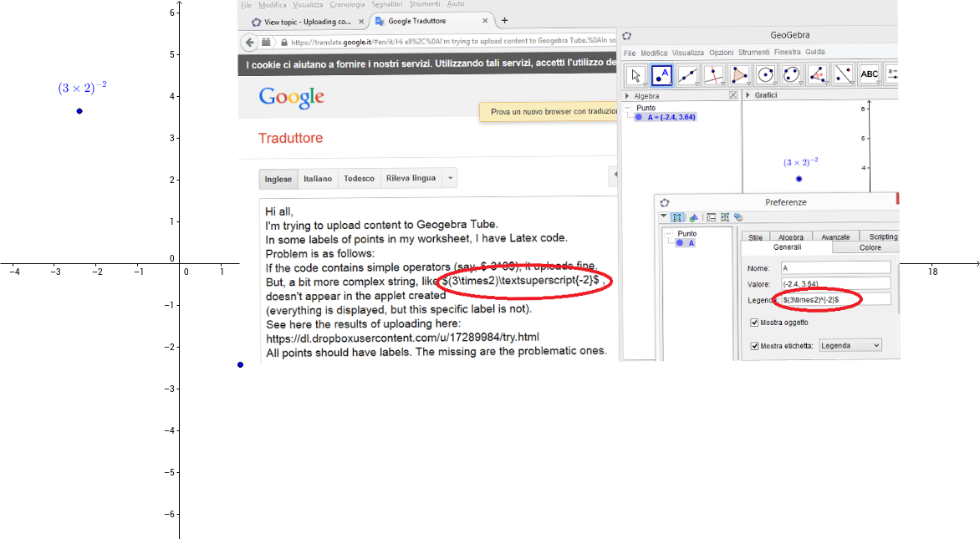Click the Legenda caption input field

[x=835, y=300]
